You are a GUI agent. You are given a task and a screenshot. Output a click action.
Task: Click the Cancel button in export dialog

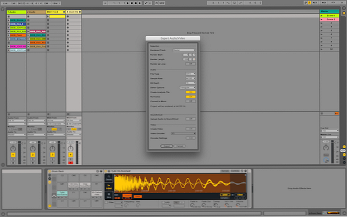pyautogui.click(x=180, y=146)
